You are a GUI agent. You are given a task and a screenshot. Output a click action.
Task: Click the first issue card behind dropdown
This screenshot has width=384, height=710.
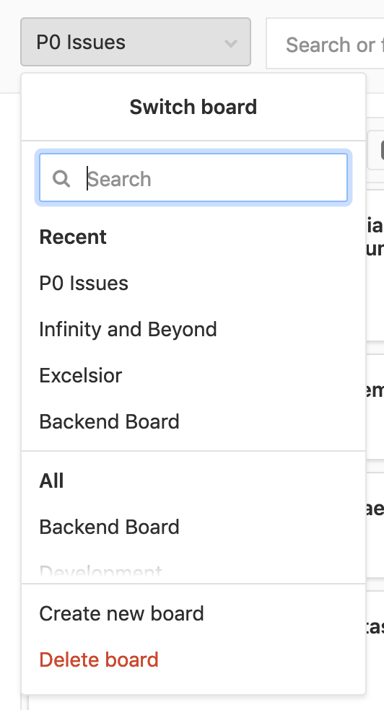pyautogui.click(x=375, y=266)
